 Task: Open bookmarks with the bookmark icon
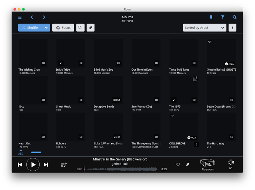pyautogui.click(x=211, y=17)
